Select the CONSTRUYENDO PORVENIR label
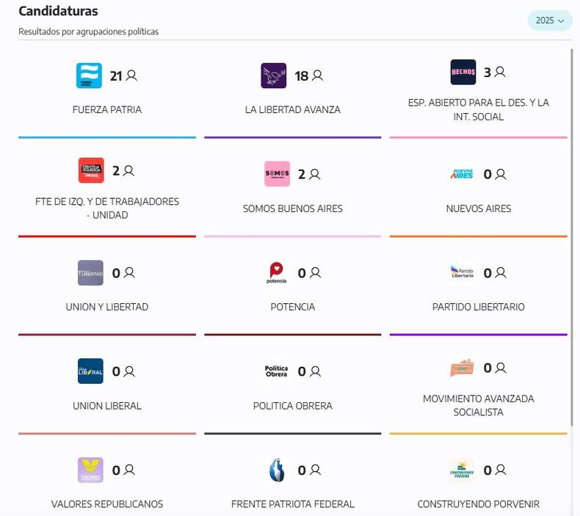Viewport: 580px width, 516px height. (478, 504)
